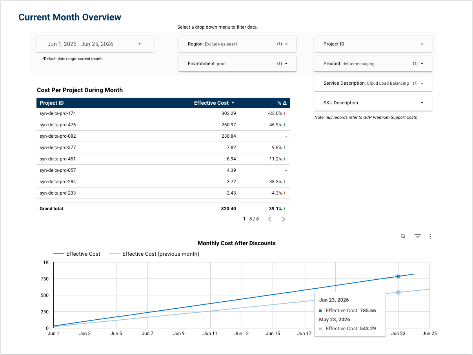Screen dimensions: 473x355
Task: Open the chart filter icon
Action: pyautogui.click(x=418, y=236)
